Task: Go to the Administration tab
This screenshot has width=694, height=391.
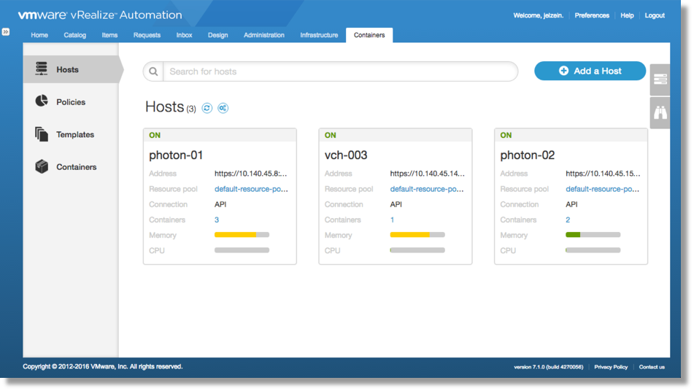Action: 264,35
